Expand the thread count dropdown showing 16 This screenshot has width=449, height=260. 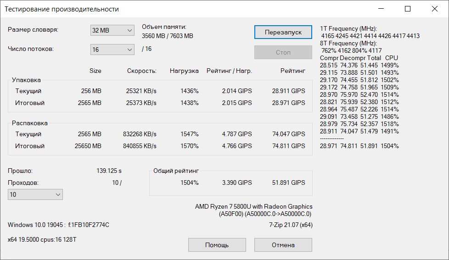click(112, 50)
